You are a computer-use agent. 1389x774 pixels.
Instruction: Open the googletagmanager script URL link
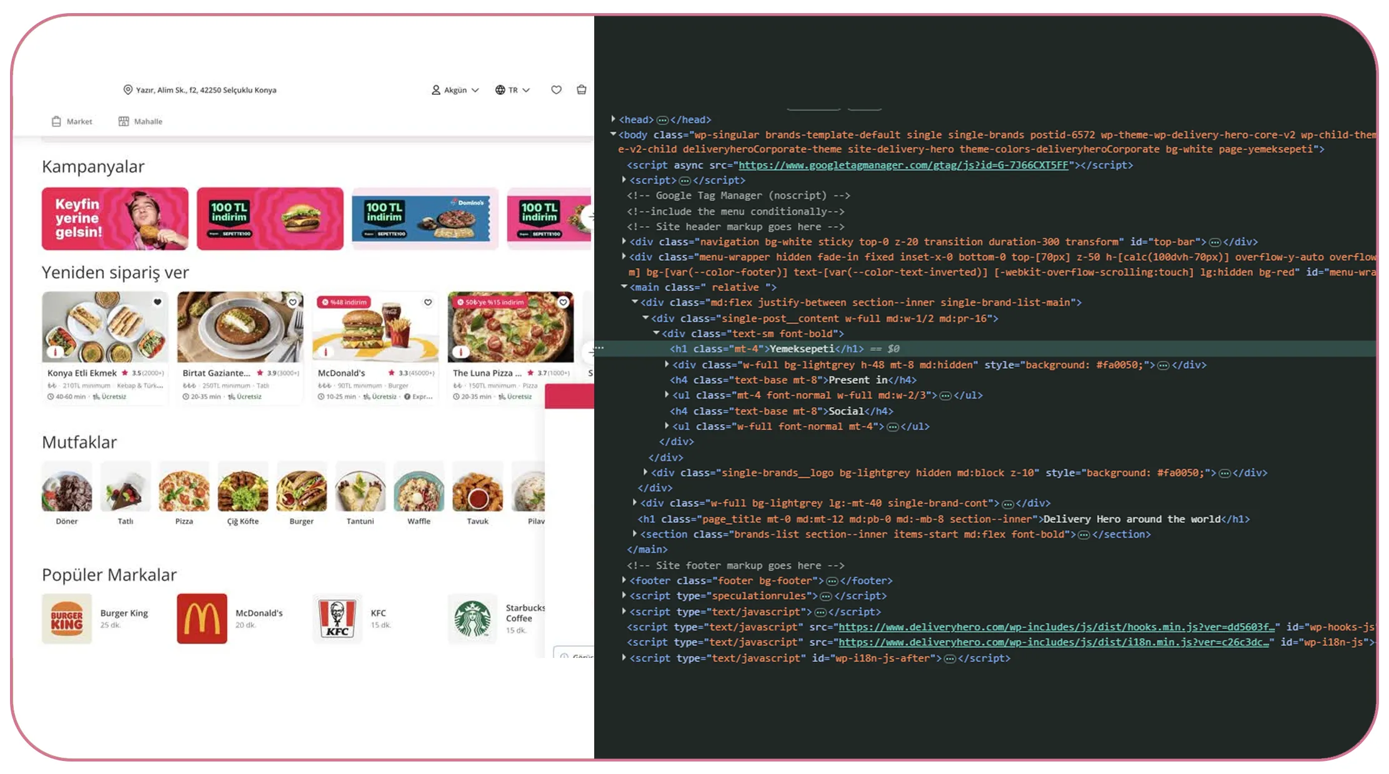[x=904, y=165]
